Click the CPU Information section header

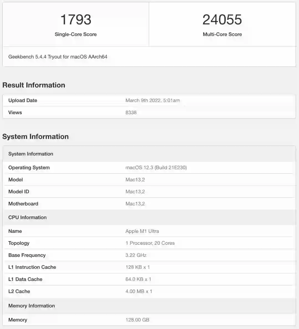point(27,218)
